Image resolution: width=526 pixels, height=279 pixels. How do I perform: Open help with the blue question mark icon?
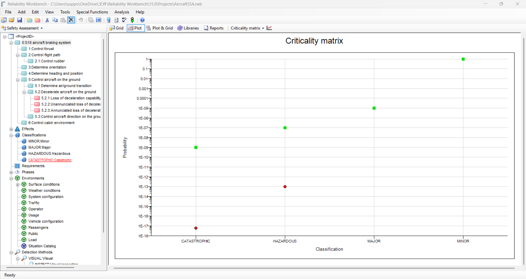click(142, 20)
